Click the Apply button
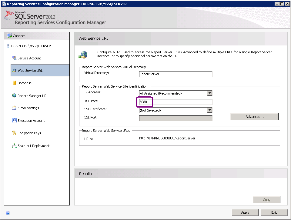This screenshot has width=291, height=220. point(245,213)
